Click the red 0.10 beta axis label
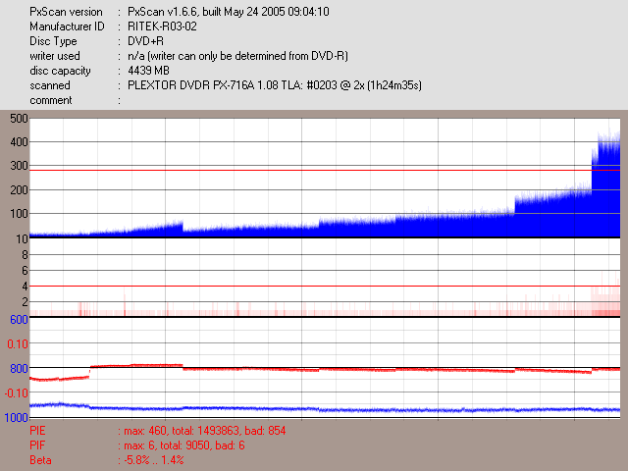The height and width of the screenshot is (471, 628). coord(18,344)
